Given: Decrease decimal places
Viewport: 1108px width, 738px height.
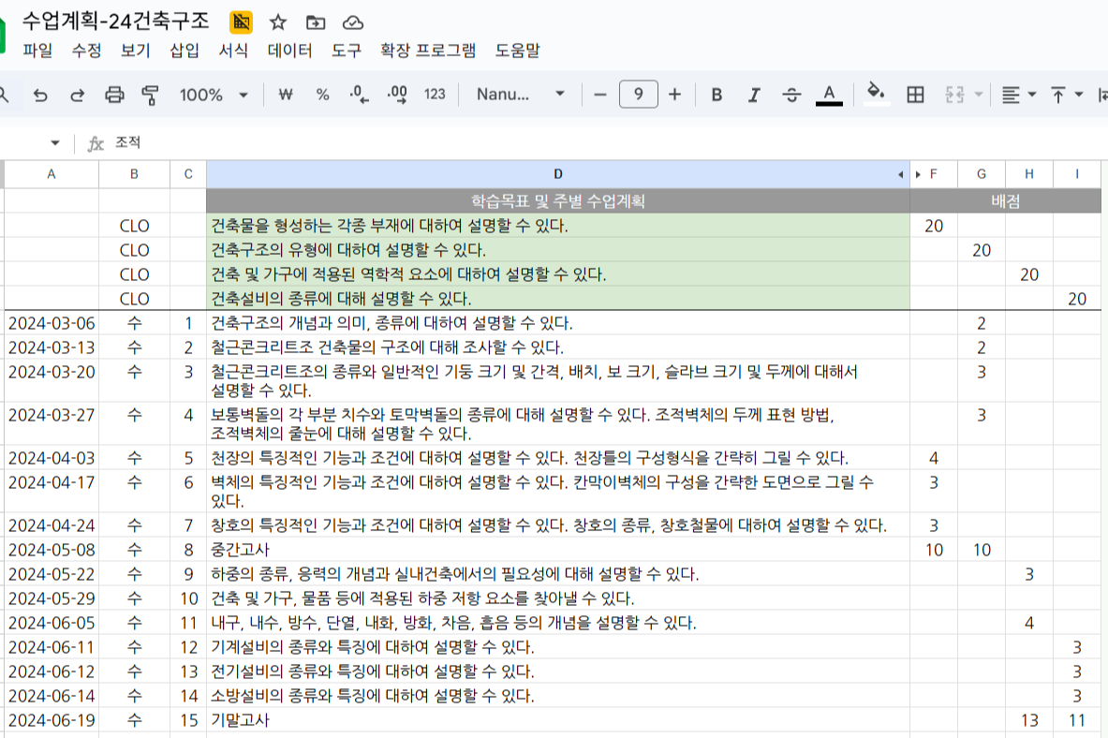Looking at the screenshot, I should (357, 94).
